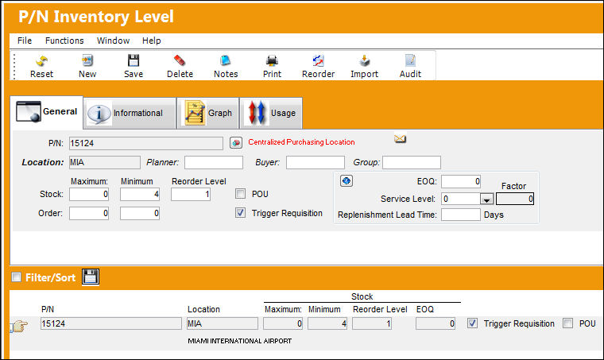This screenshot has width=604, height=360.
Task: Click the list row Minimum cell
Action: pyautogui.click(x=327, y=323)
